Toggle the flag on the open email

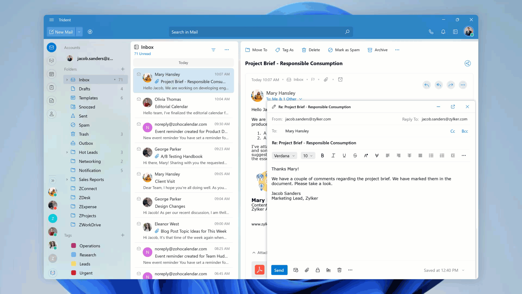click(x=313, y=79)
